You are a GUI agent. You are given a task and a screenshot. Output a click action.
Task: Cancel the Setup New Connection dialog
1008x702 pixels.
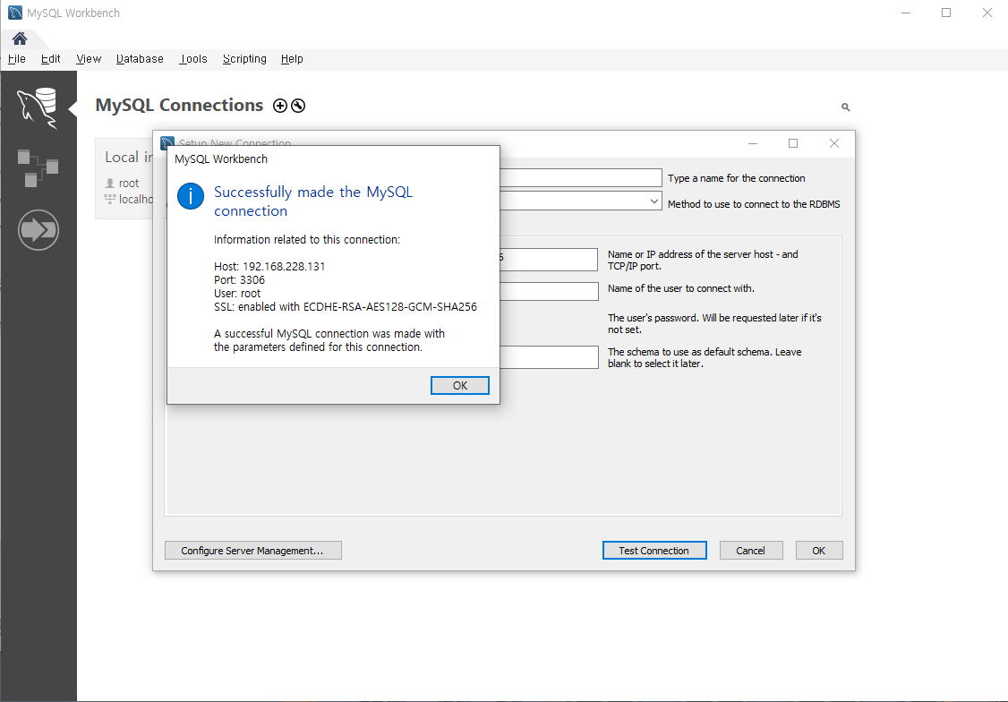click(751, 551)
